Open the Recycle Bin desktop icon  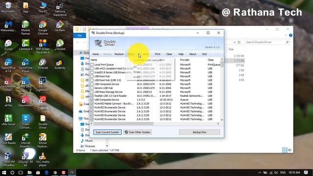[x=8, y=7]
